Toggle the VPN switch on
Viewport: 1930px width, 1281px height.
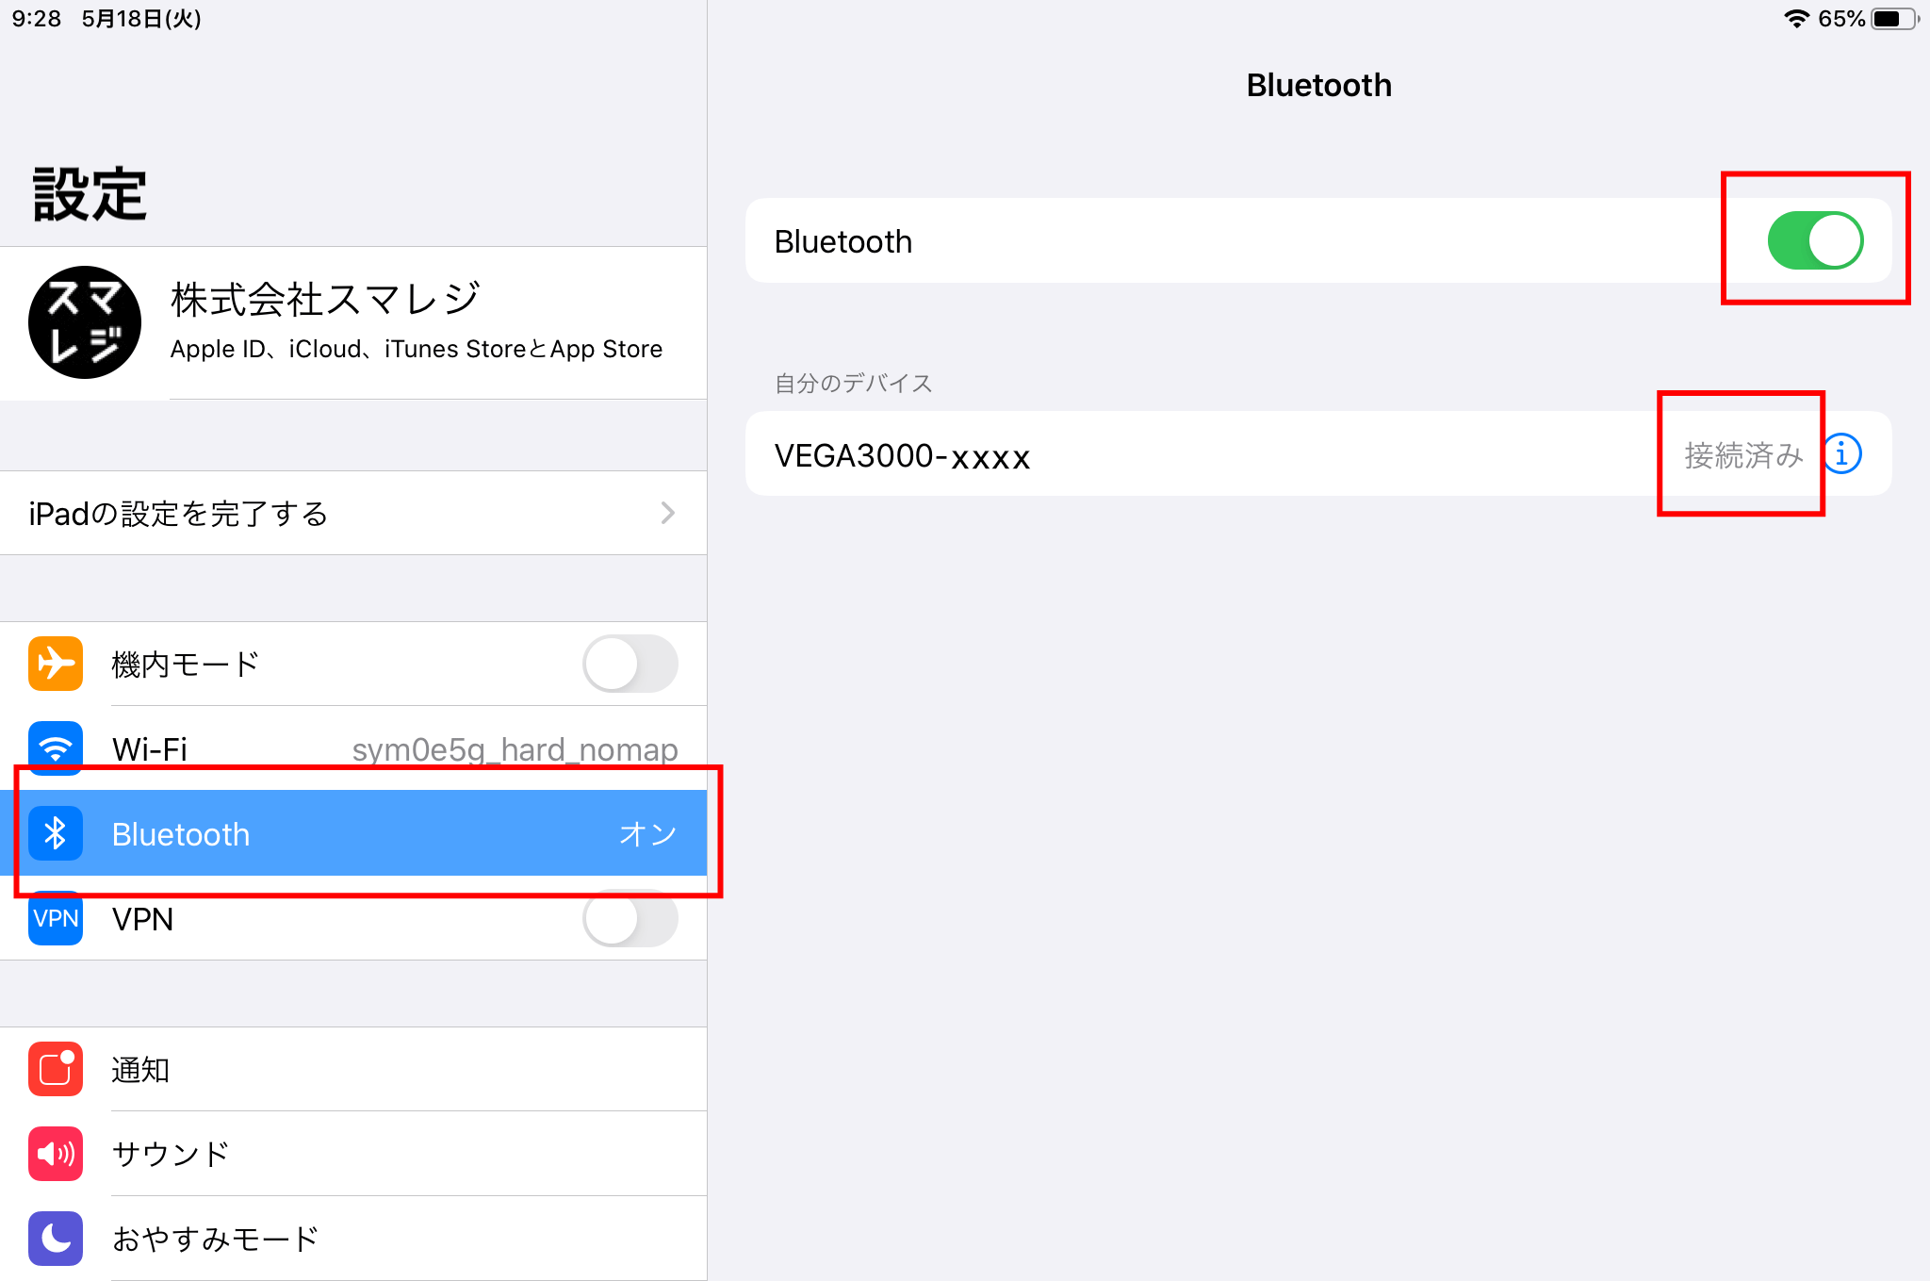(630, 919)
